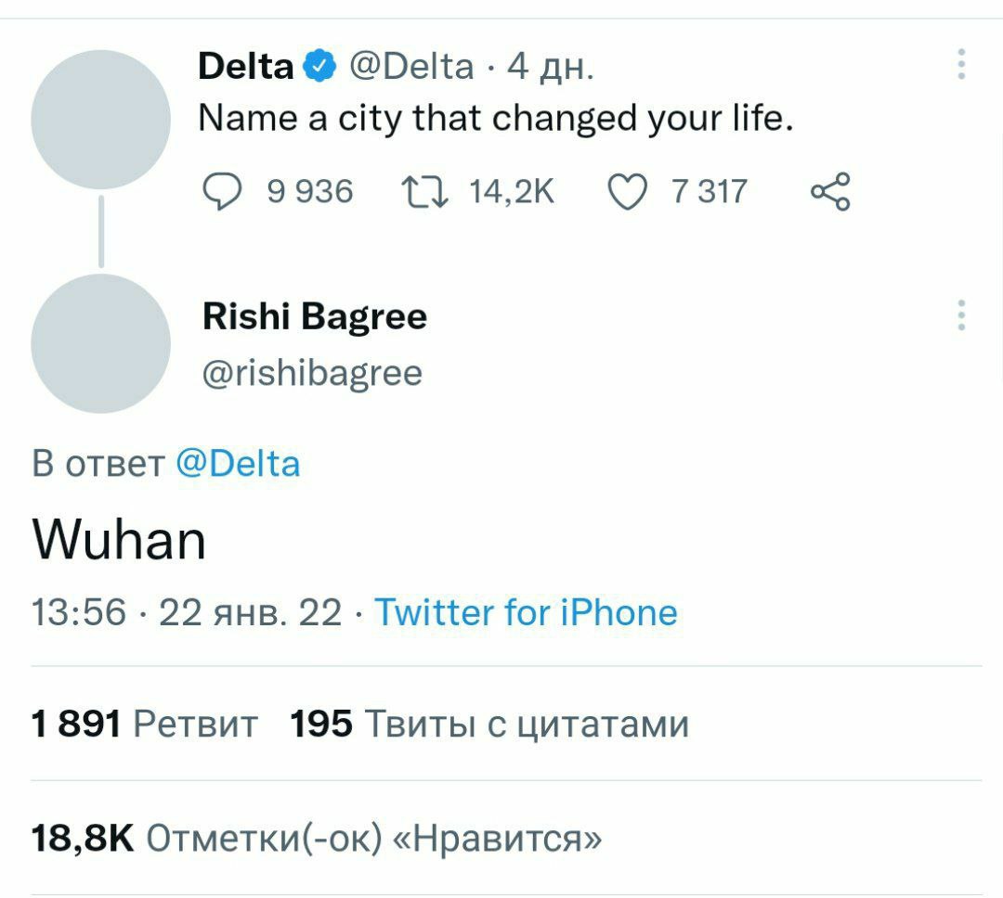Like Delta's tweet with heart icon
The height and width of the screenshot is (898, 1003).
(x=627, y=192)
